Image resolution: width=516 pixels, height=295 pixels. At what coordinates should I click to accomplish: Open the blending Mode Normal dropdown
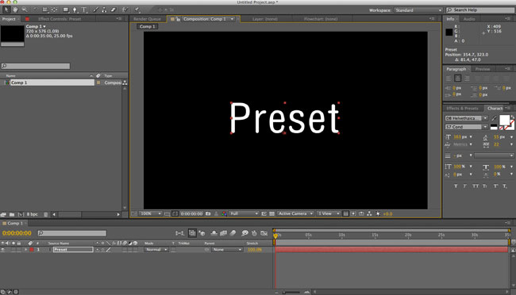coord(156,250)
